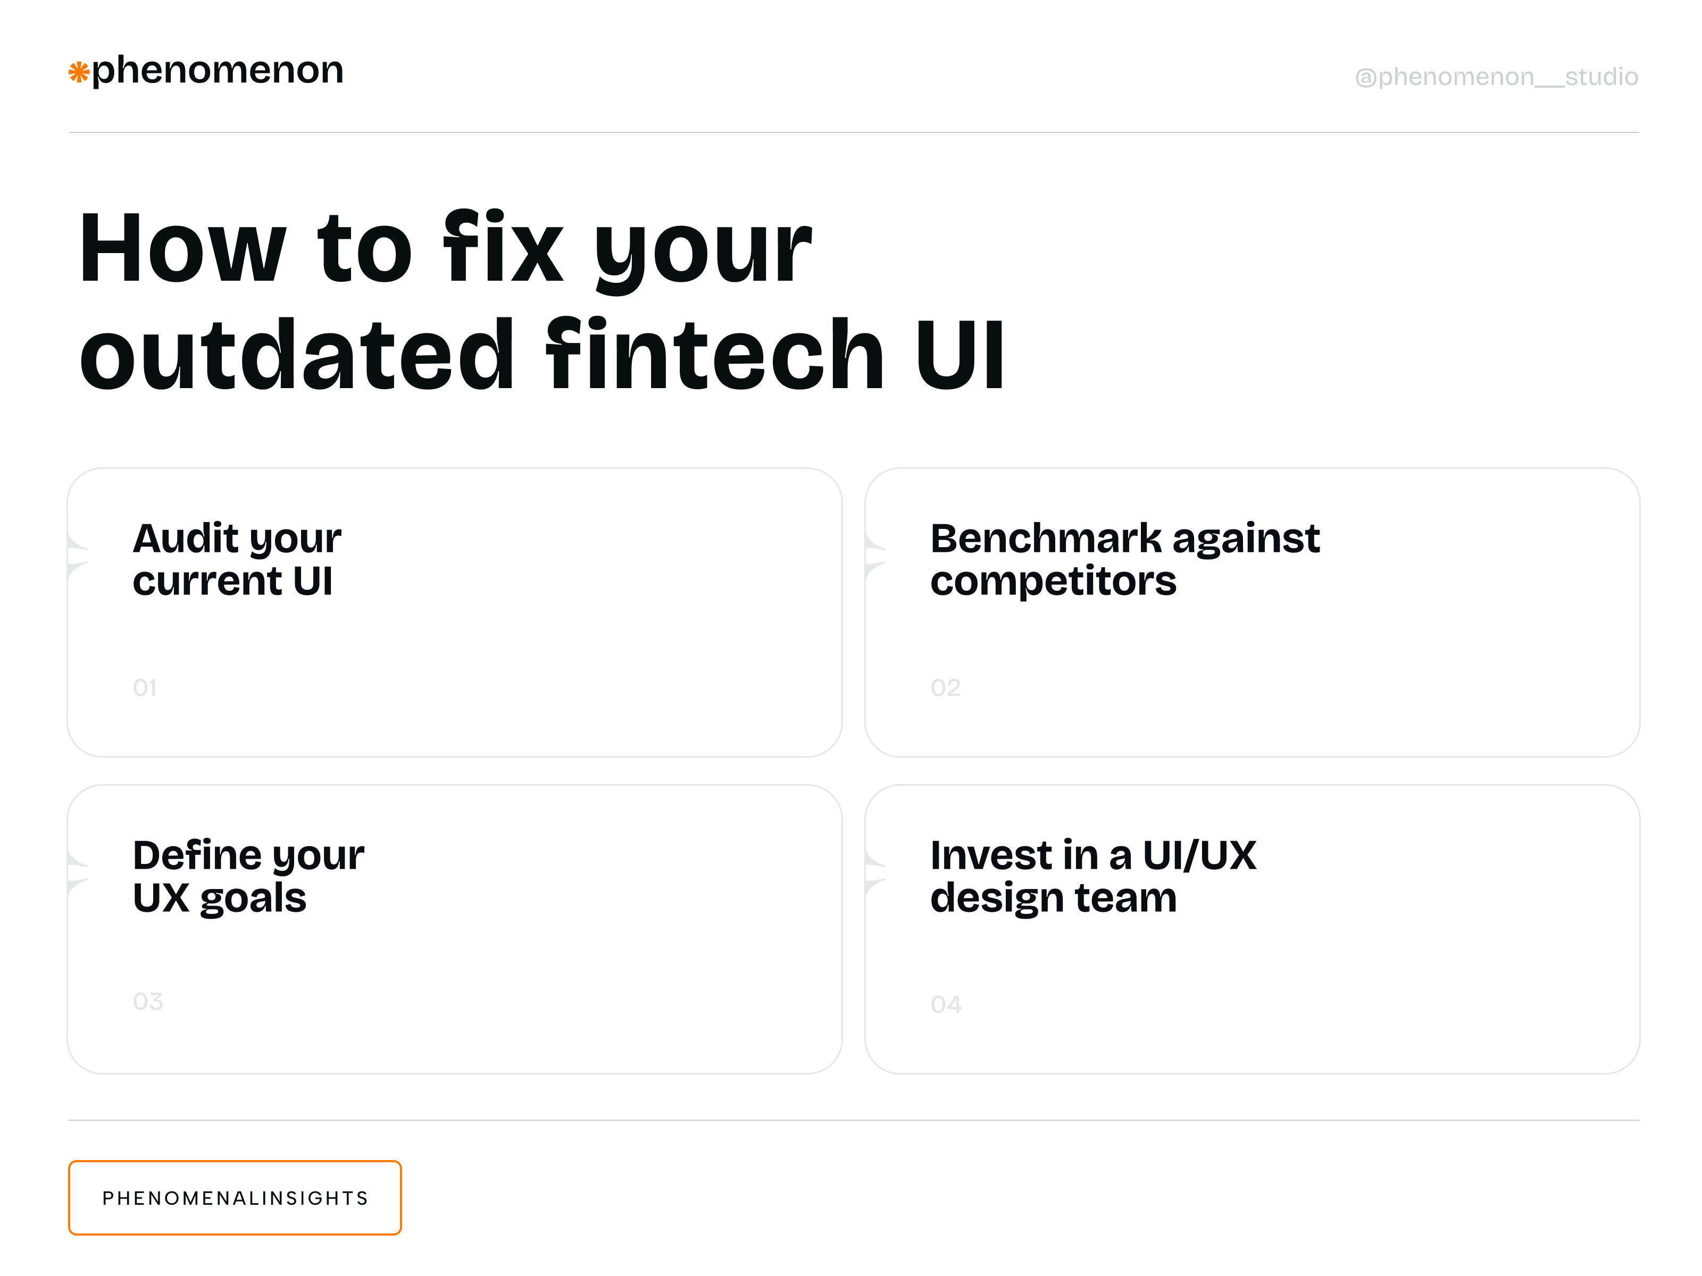Click the PHENOMENALINSIGHTS button
Screen dimensions: 1702x1276
click(x=235, y=1197)
